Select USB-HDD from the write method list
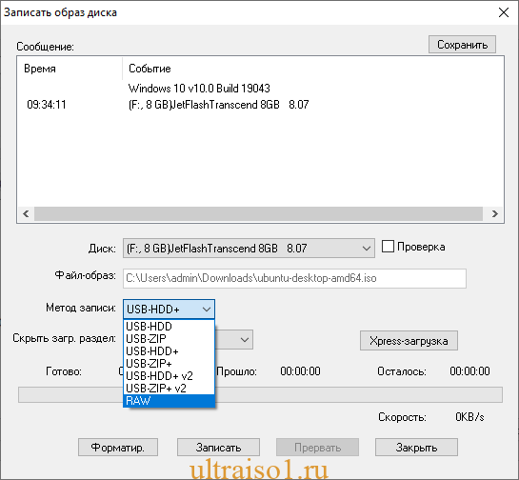This screenshot has height=480, width=519. coord(169,327)
